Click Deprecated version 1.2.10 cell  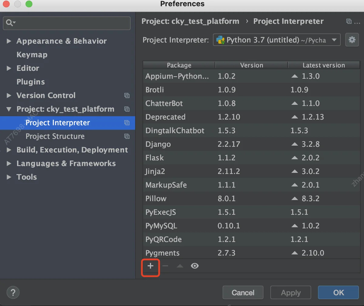click(229, 117)
